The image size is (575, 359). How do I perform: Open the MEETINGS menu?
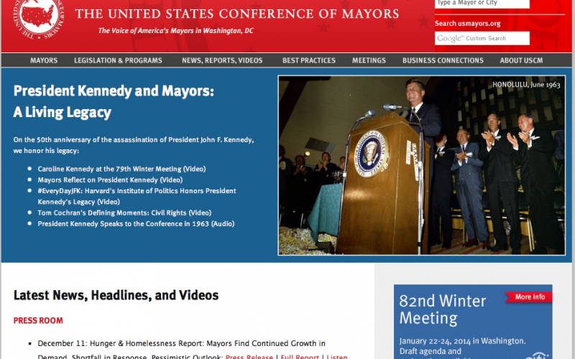[x=369, y=60]
